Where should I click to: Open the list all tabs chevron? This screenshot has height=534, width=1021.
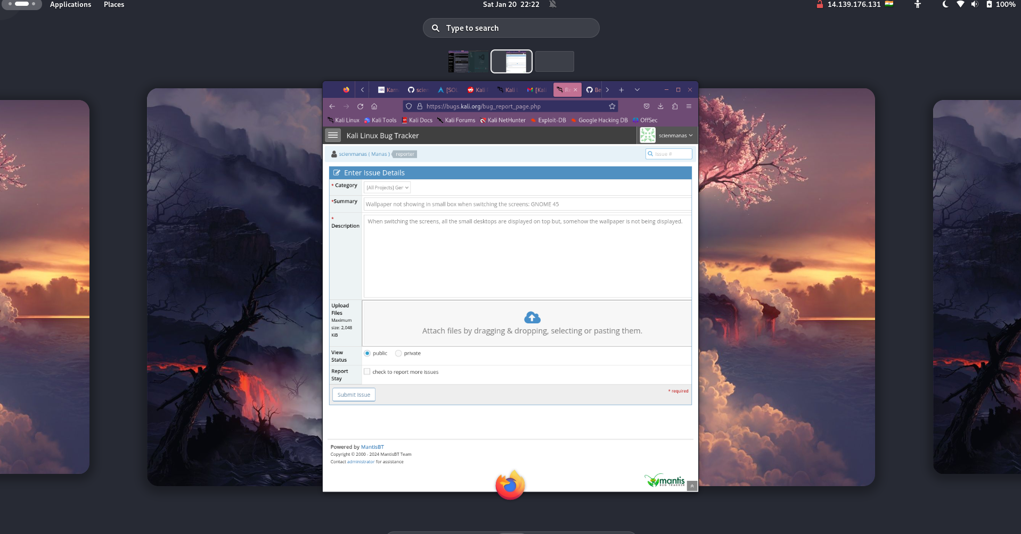point(637,90)
